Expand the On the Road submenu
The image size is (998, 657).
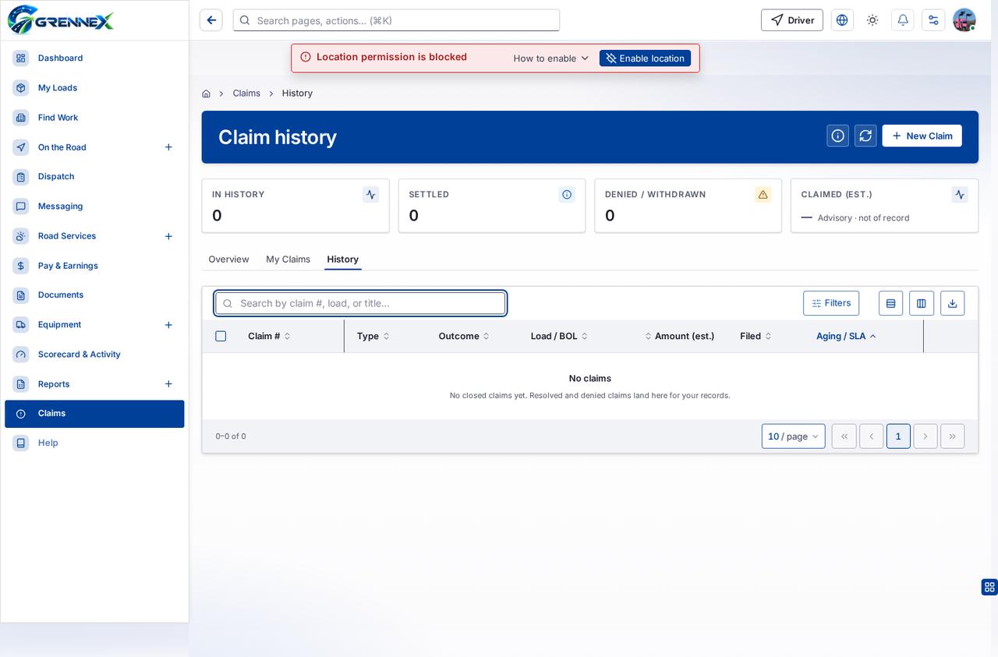click(x=168, y=147)
